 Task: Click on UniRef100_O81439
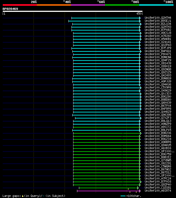(x=158, y=63)
